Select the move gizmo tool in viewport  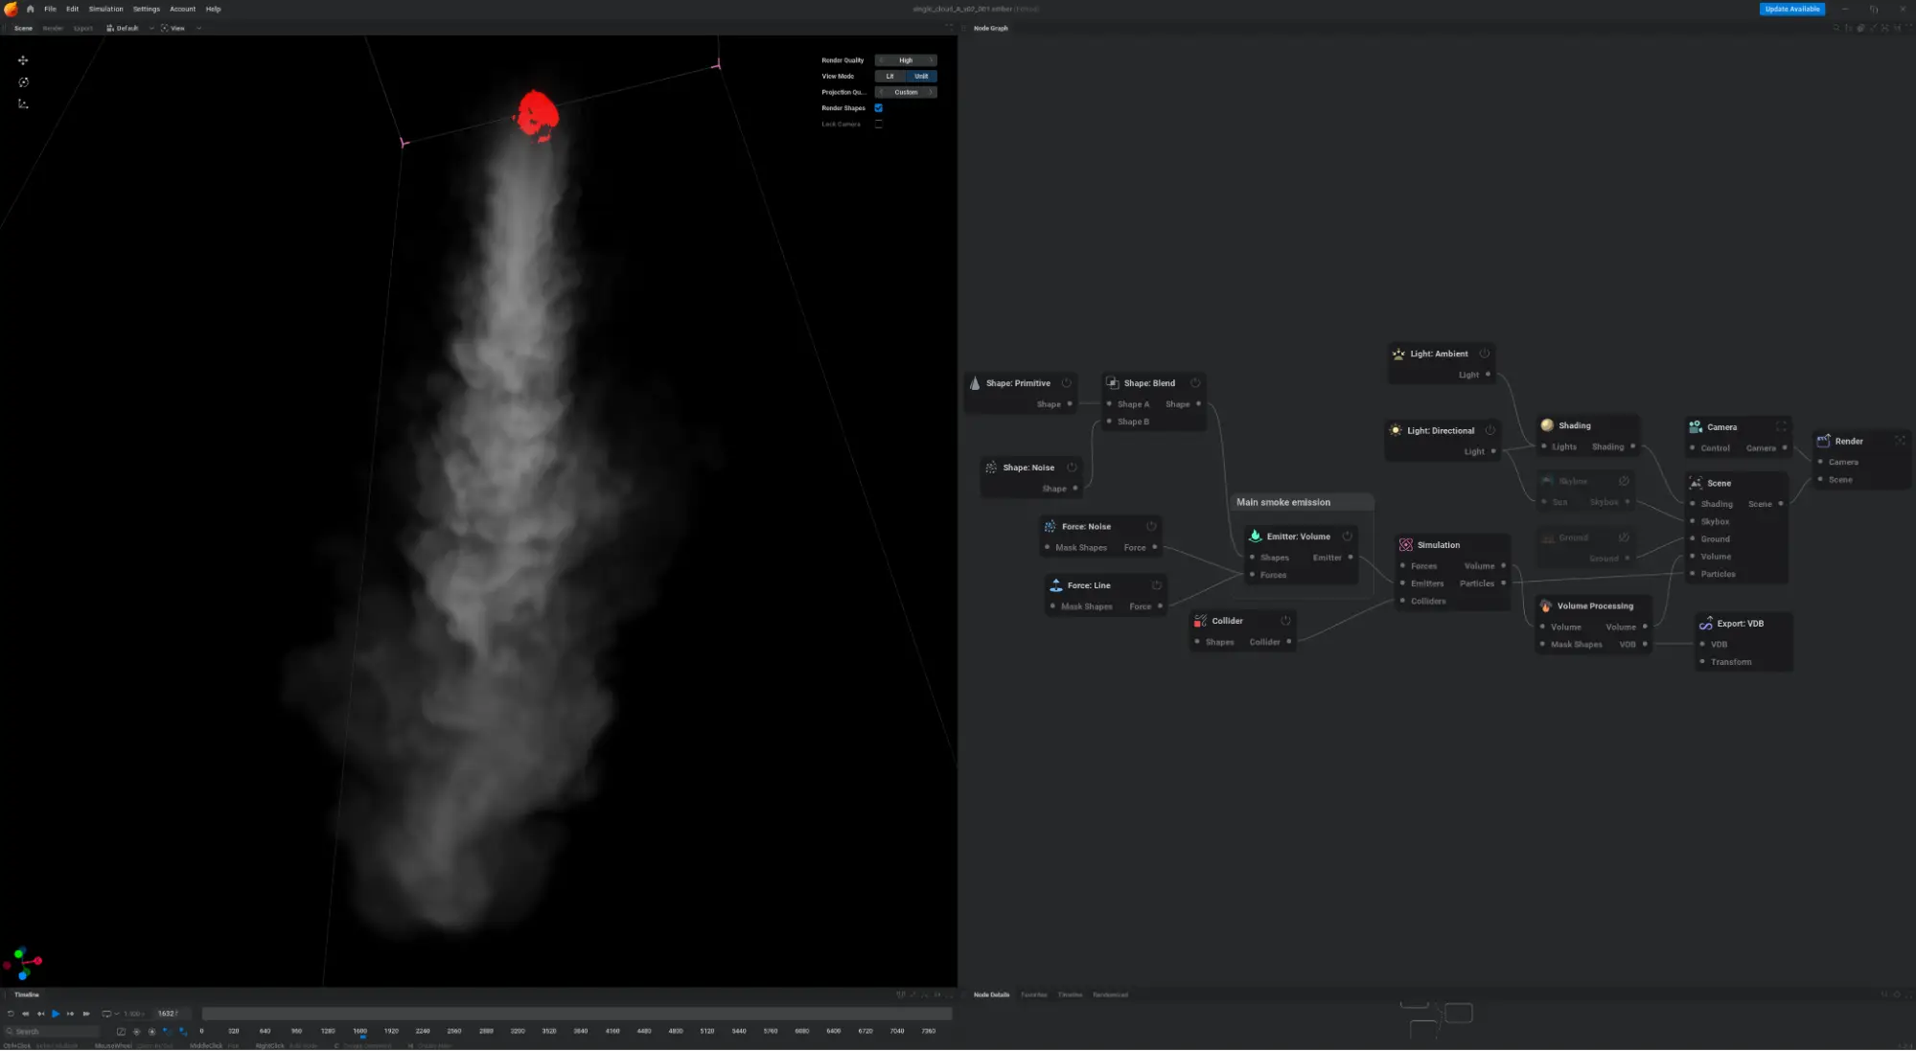click(x=23, y=60)
